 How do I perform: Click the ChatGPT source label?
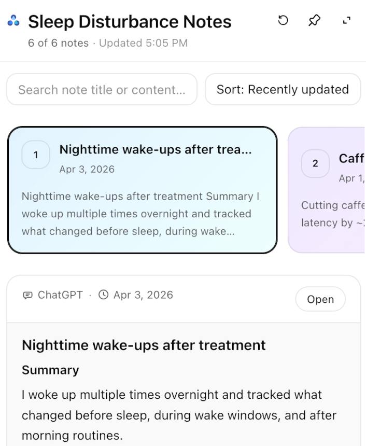pyautogui.click(x=60, y=295)
